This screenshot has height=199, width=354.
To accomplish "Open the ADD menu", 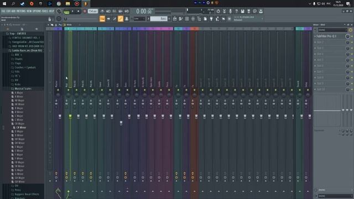I will coord(13,11).
